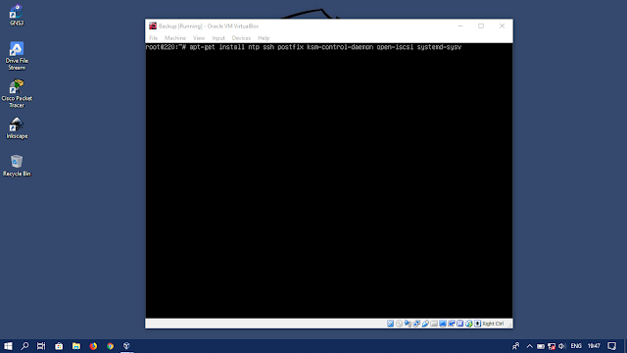Click the audio status icon in VM bar

(408, 324)
